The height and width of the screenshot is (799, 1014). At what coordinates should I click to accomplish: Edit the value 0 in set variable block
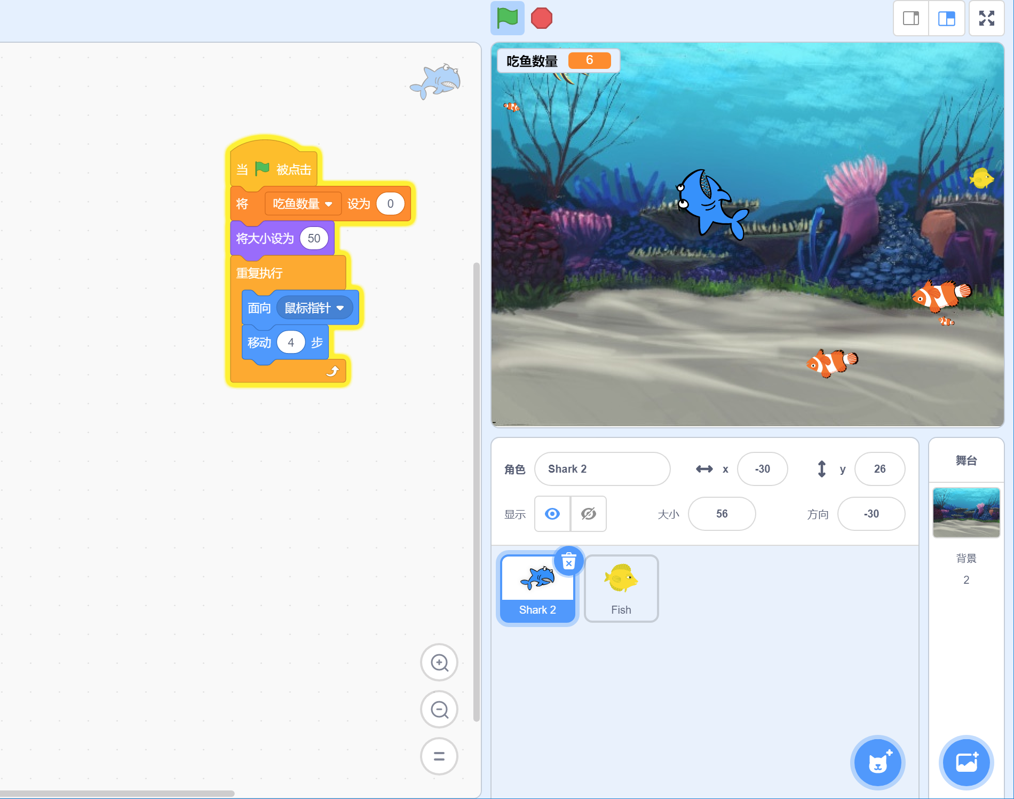pyautogui.click(x=390, y=203)
